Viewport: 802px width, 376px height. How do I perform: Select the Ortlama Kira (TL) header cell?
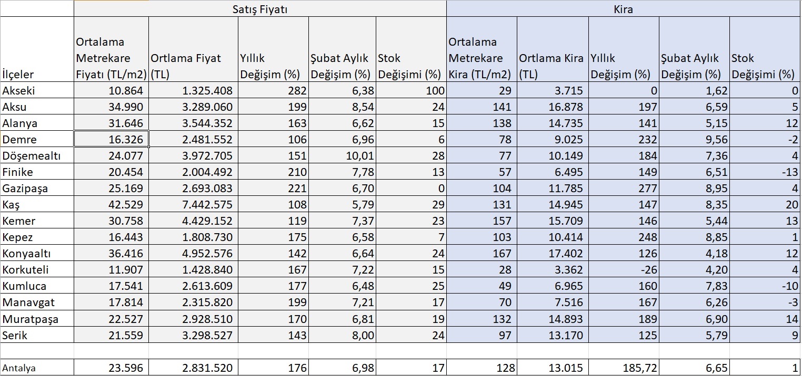pyautogui.click(x=553, y=66)
